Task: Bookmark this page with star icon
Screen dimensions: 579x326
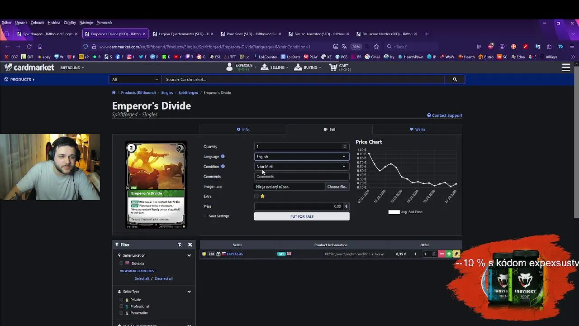Action: coord(376,47)
